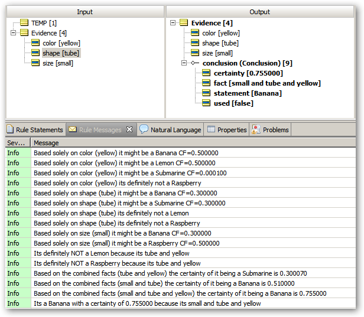Click the Natural Language tab speech bubble icon
Screen dimensions: 364x317
point(144,129)
